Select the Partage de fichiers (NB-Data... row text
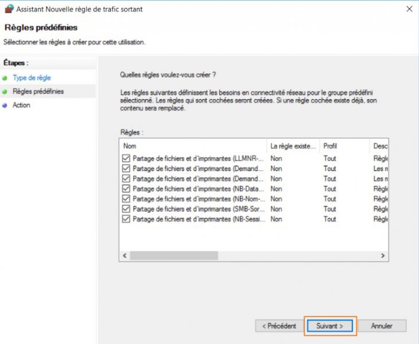This screenshot has height=344, width=419. pyautogui.click(x=198, y=189)
